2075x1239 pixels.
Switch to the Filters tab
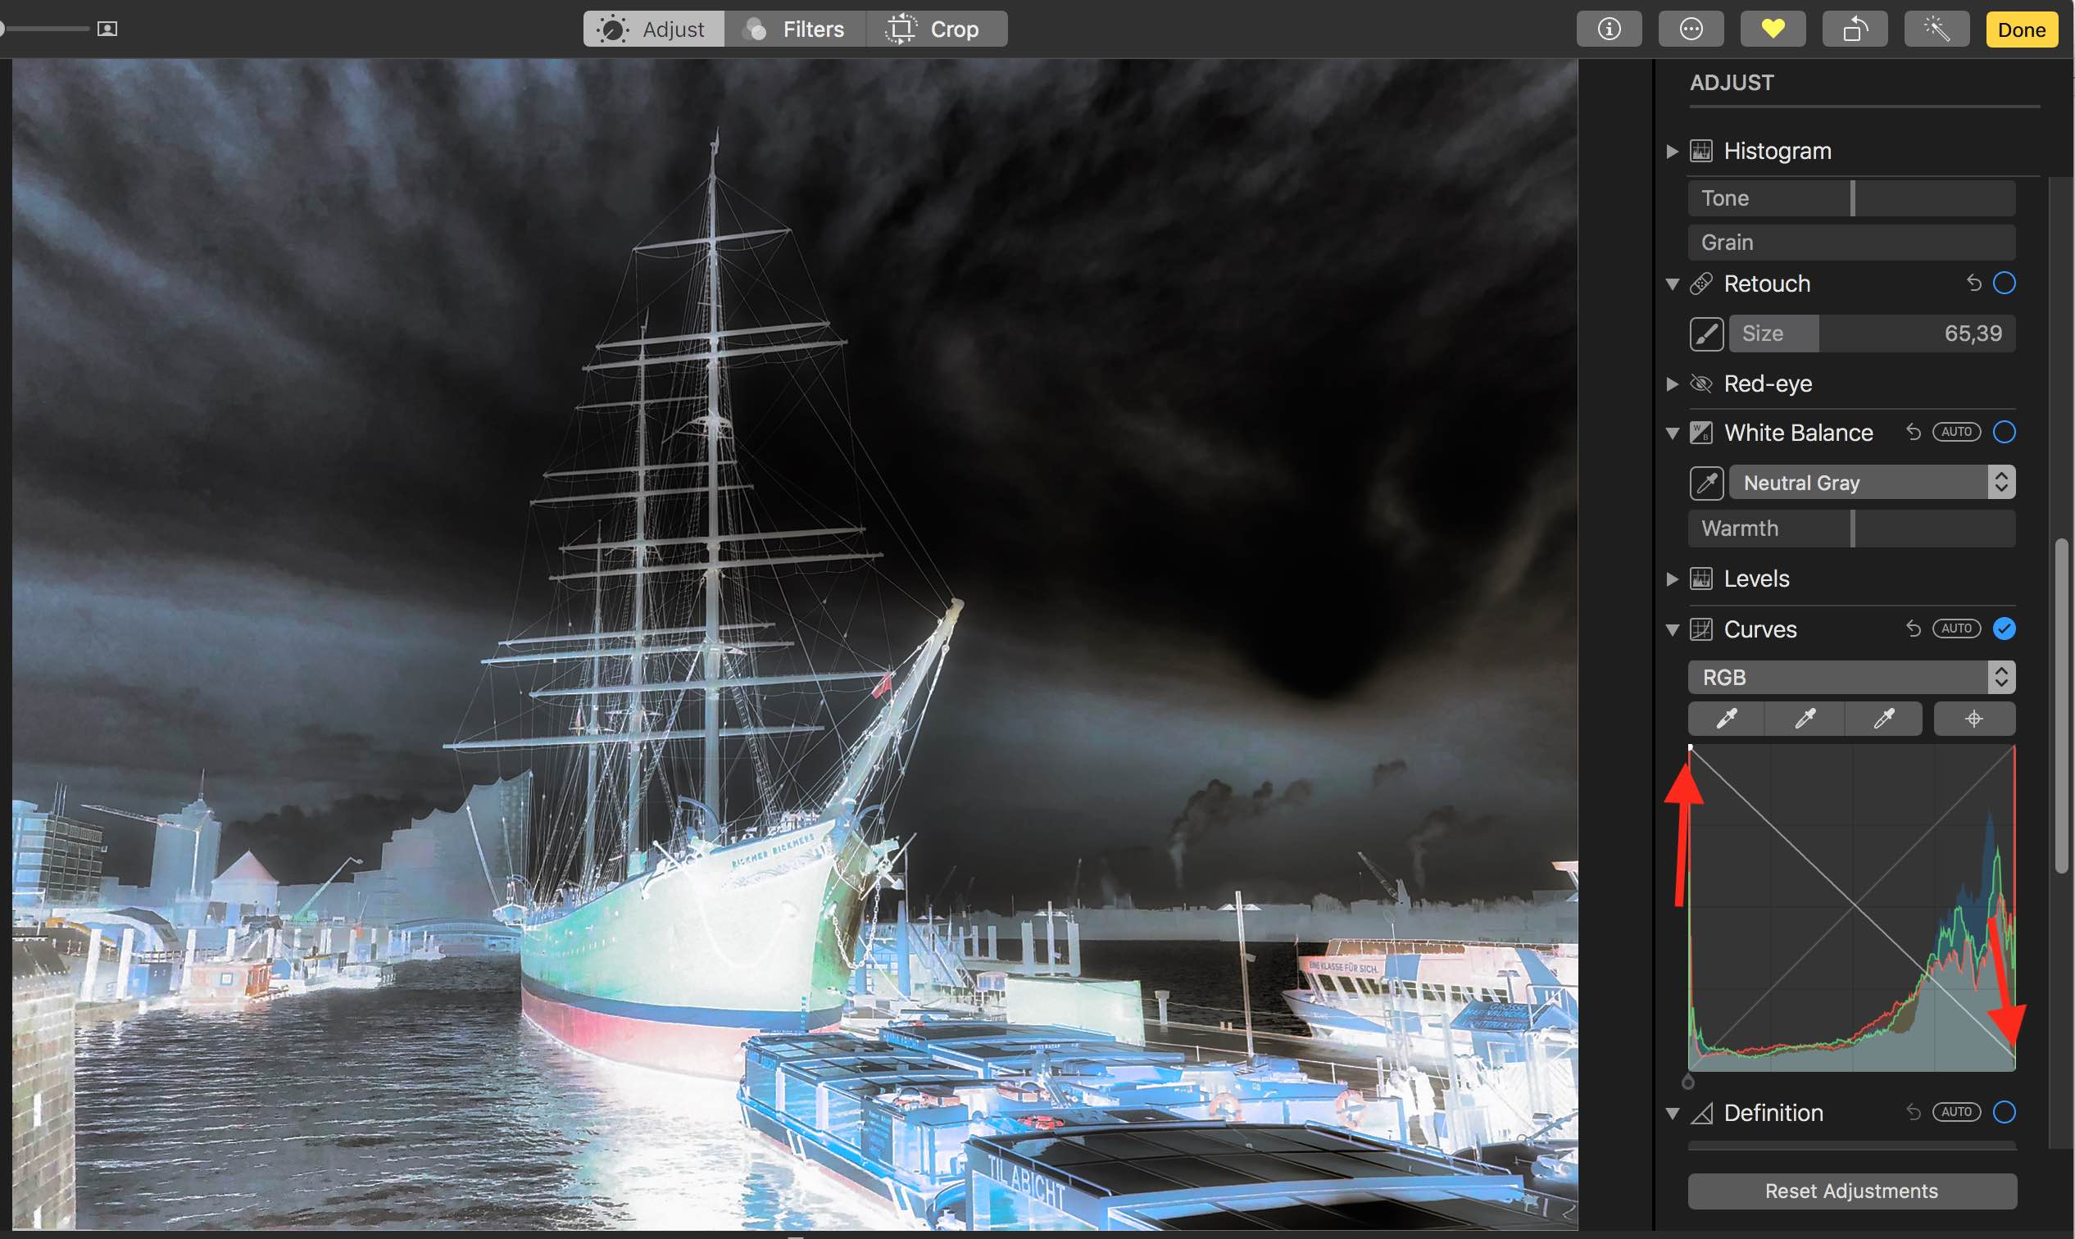(794, 29)
